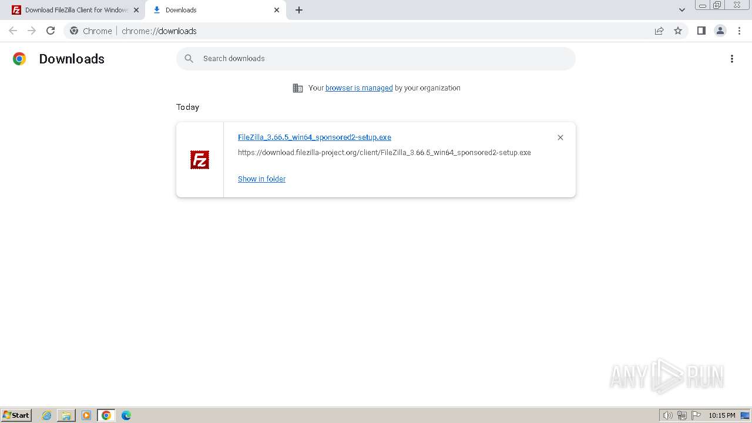Close the Download FileZilla Client tab
752x423 pixels.
point(136,10)
